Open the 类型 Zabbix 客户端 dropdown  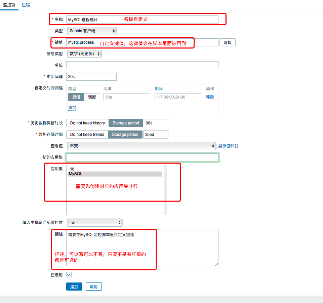tap(92, 31)
